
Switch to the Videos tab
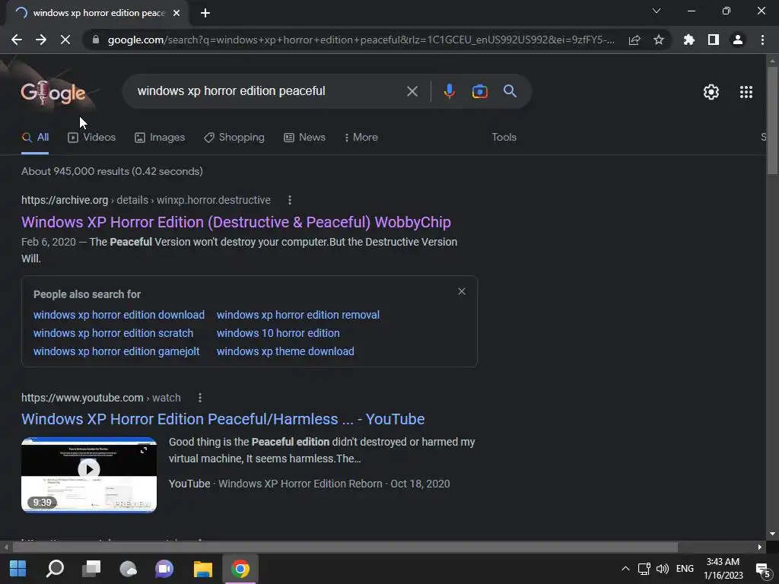click(91, 137)
